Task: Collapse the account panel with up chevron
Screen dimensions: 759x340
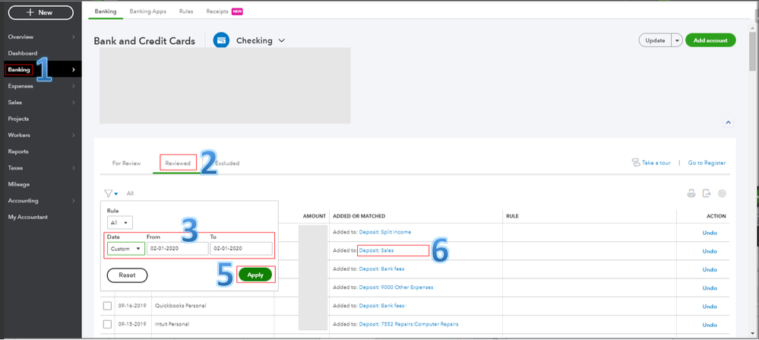Action: 728,122
